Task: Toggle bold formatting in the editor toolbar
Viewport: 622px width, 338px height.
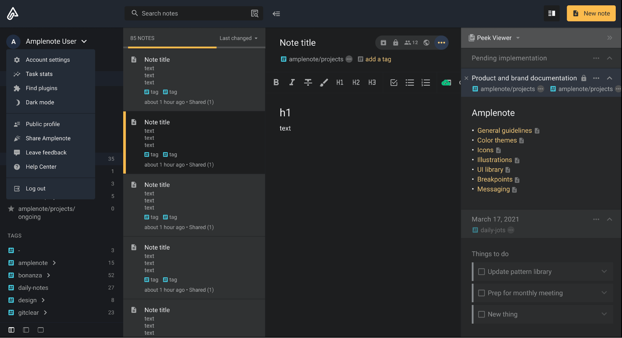Action: click(276, 82)
